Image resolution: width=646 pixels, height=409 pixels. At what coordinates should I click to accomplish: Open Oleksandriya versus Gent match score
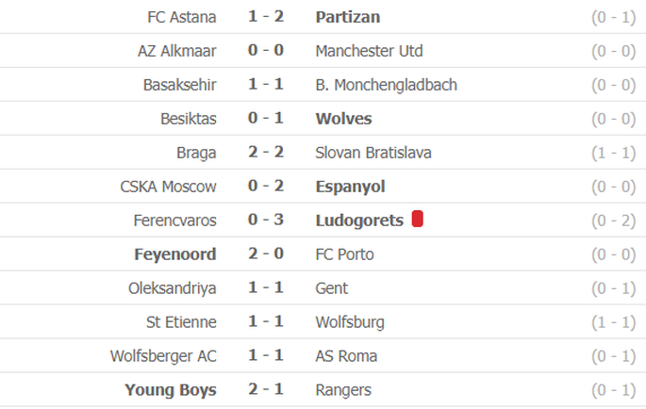(266, 287)
